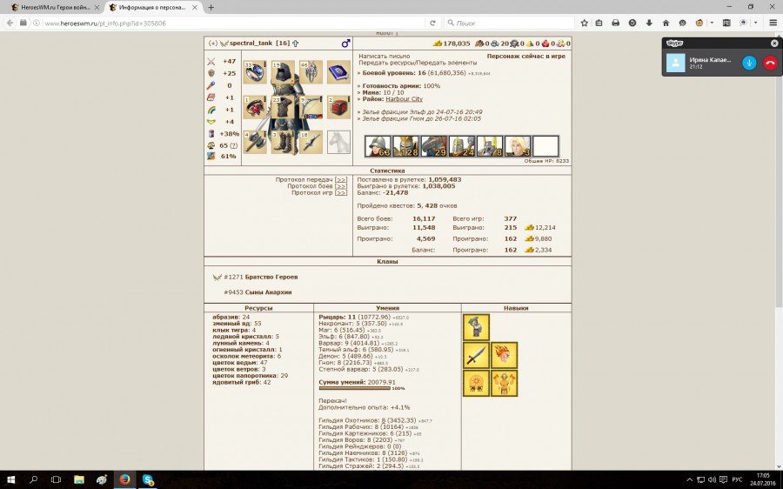
Task: Open the sidebar panel toolbar icon
Action: (726, 23)
